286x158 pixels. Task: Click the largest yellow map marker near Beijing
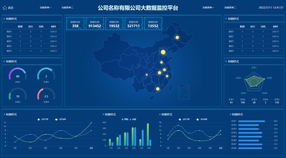coord(163,52)
